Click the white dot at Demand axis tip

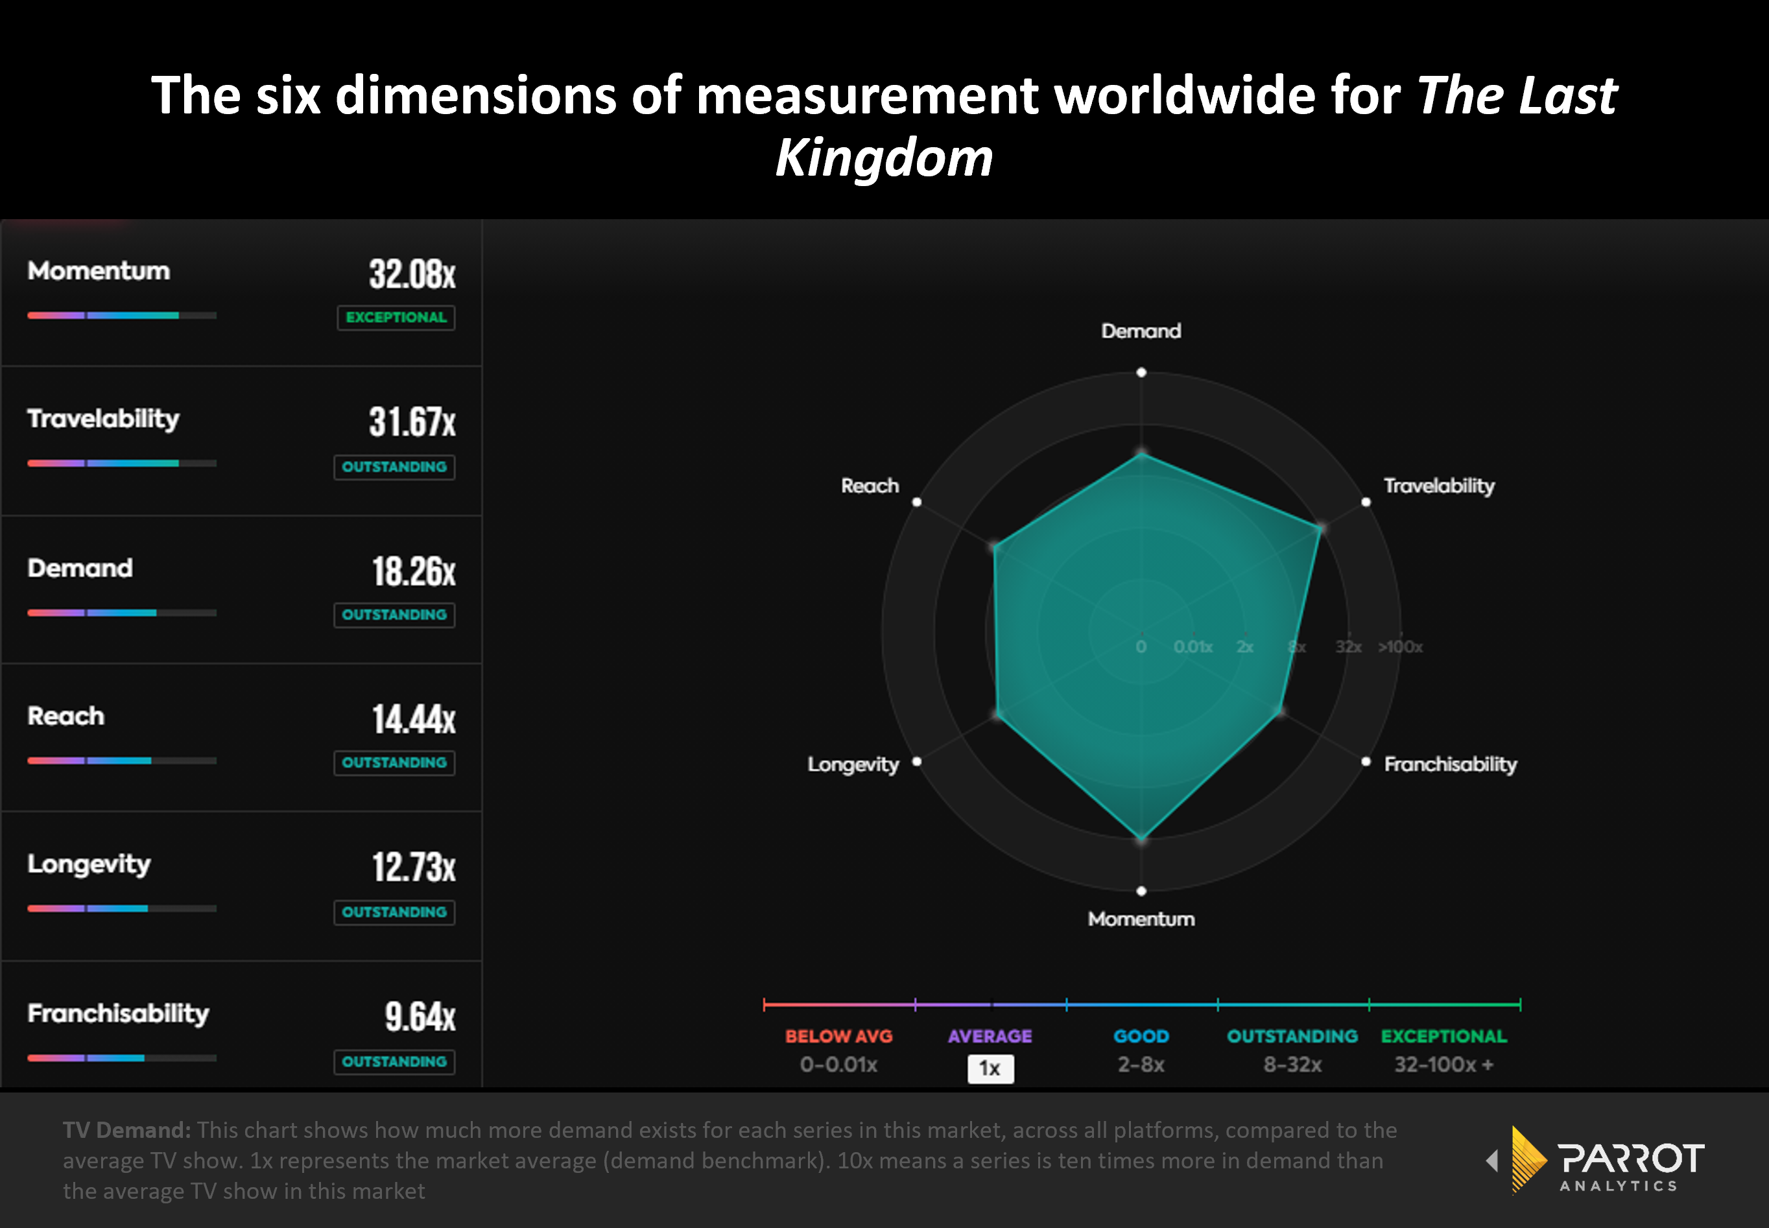[1141, 372]
